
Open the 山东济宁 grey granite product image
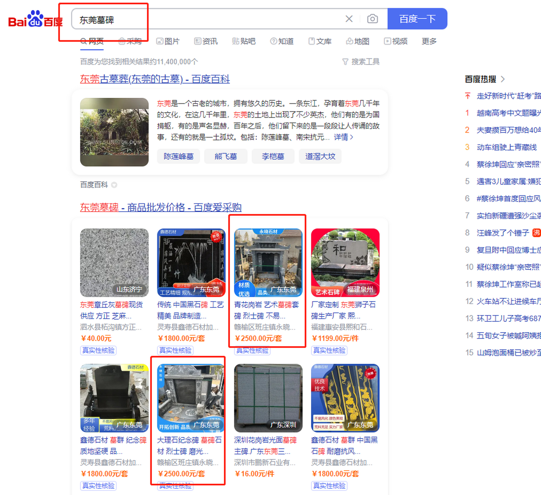click(x=114, y=263)
